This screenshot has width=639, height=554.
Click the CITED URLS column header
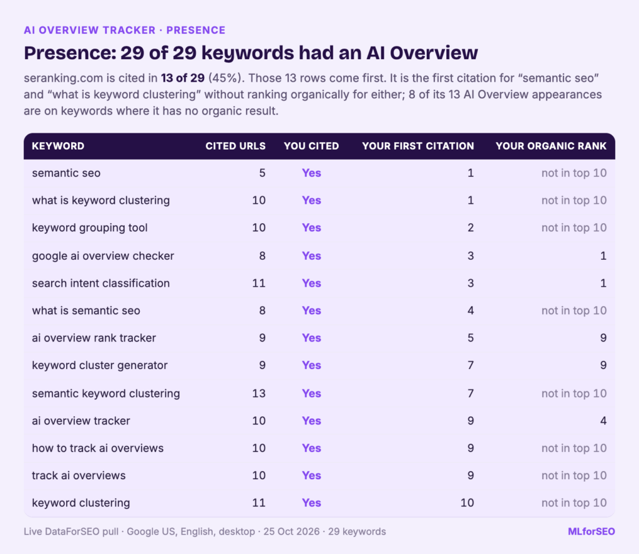235,146
